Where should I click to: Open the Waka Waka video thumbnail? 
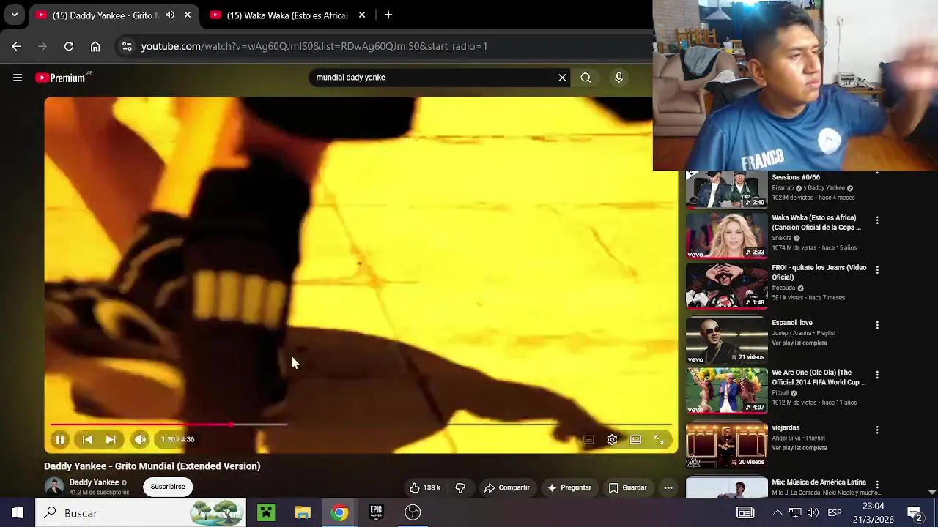726,235
